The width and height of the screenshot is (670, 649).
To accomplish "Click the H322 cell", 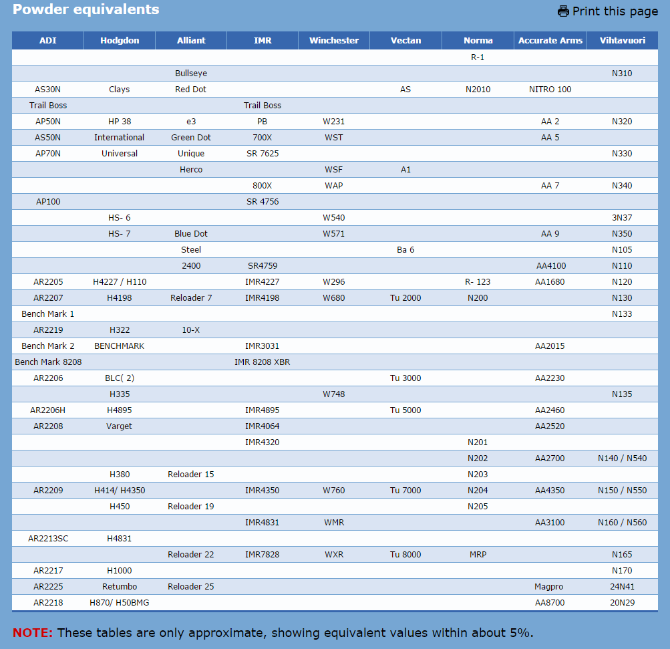I will pos(120,330).
